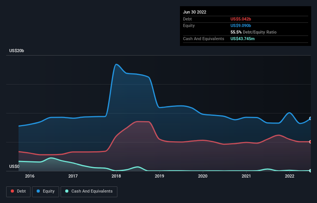The height and width of the screenshot is (203, 317).
Task: Click the 2016 x-axis label
Action: (x=30, y=176)
